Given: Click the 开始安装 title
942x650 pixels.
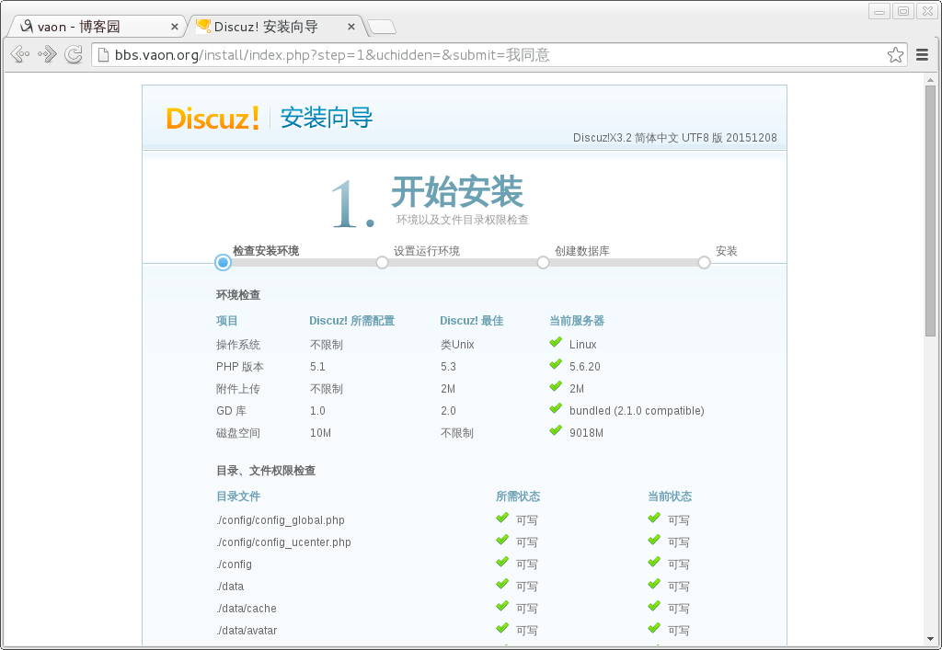Looking at the screenshot, I should 457,192.
